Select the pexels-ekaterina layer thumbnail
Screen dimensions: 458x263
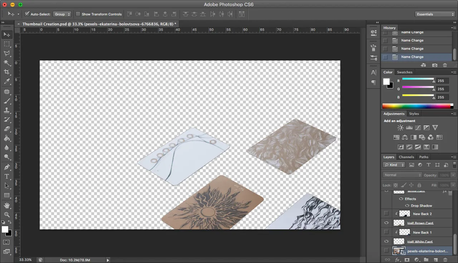[x=399, y=251]
